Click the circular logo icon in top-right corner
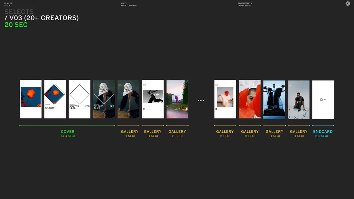 coord(348,4)
